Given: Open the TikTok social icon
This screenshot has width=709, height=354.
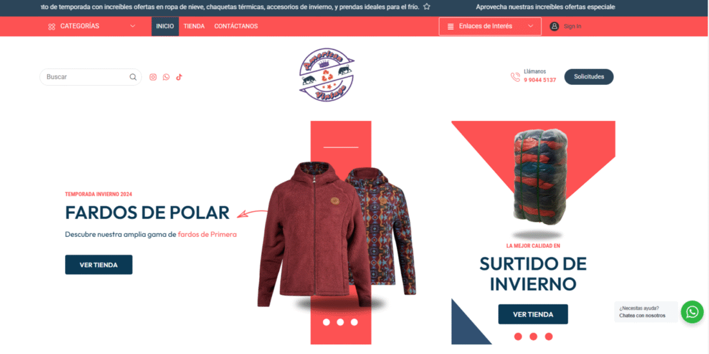Looking at the screenshot, I should 179,77.
